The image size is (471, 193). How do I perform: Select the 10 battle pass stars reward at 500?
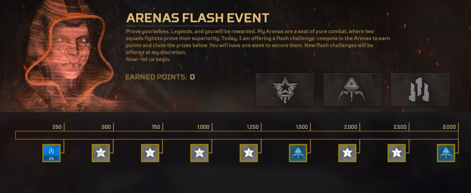click(101, 153)
